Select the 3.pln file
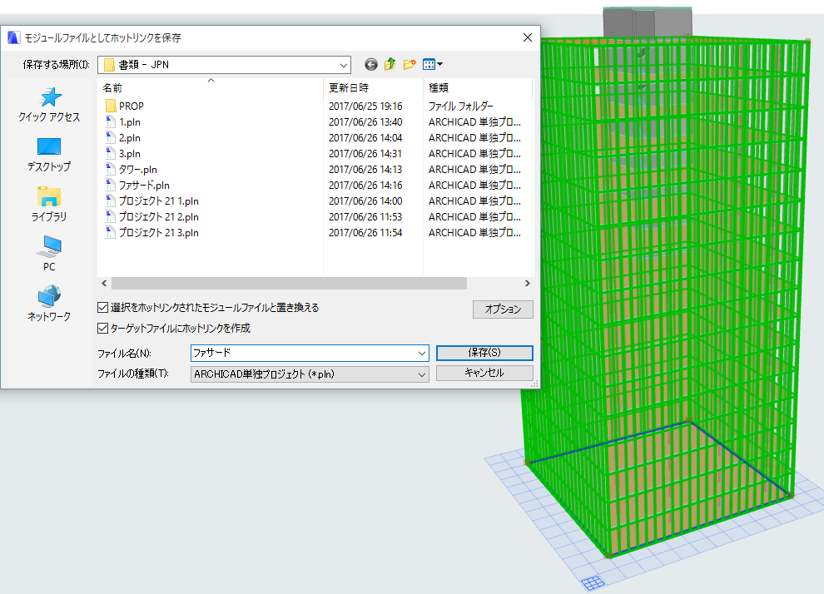 [x=129, y=153]
